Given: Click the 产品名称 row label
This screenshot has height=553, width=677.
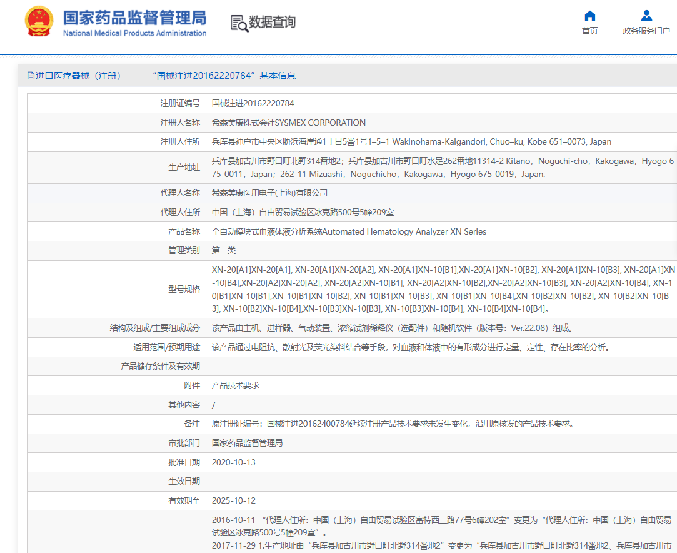Looking at the screenshot, I should tap(184, 231).
